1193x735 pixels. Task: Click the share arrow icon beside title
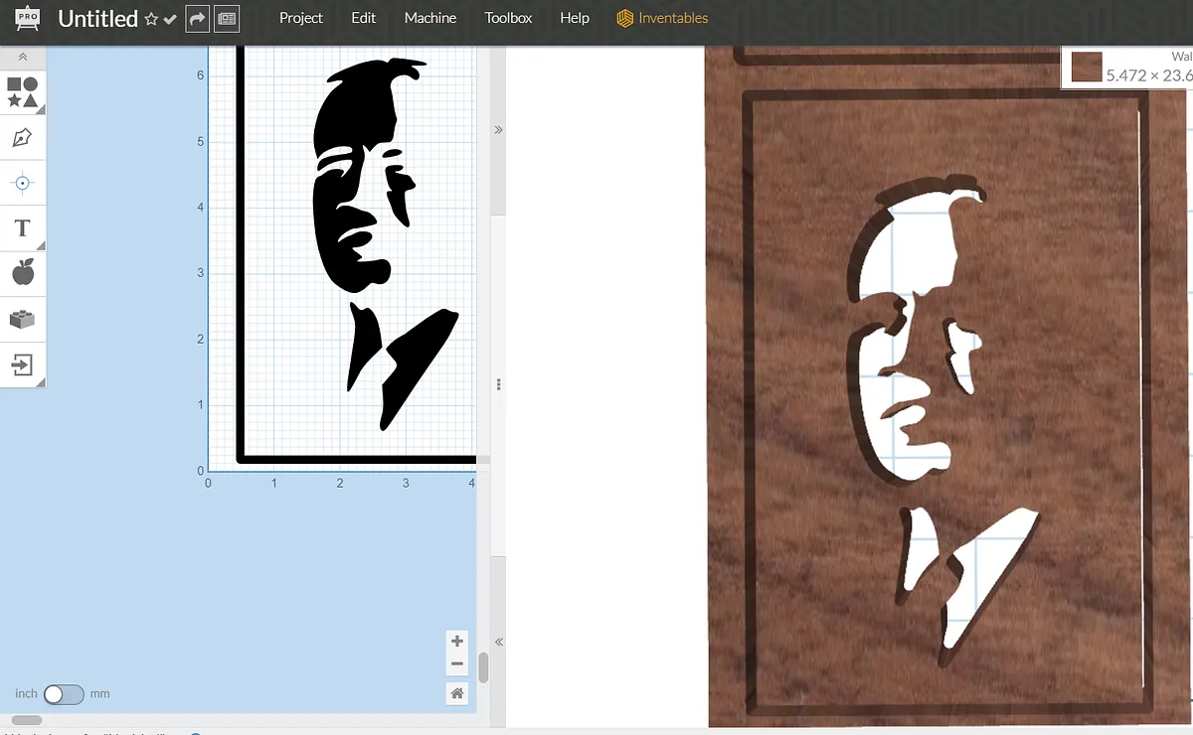197,19
